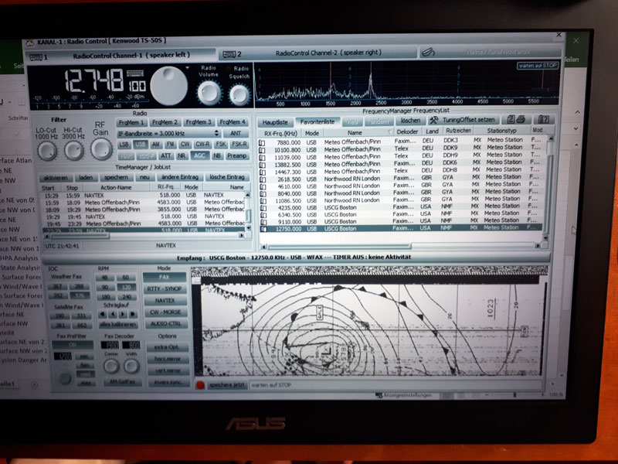618x464 pixels.
Task: Select the 18:09 Meteo Offenbach job entry
Action: (144, 210)
